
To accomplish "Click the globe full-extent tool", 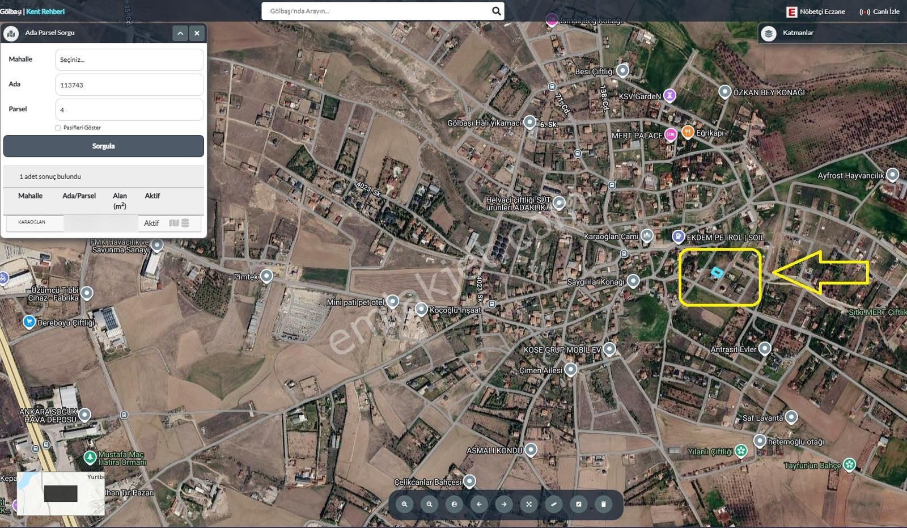I will pos(454,504).
